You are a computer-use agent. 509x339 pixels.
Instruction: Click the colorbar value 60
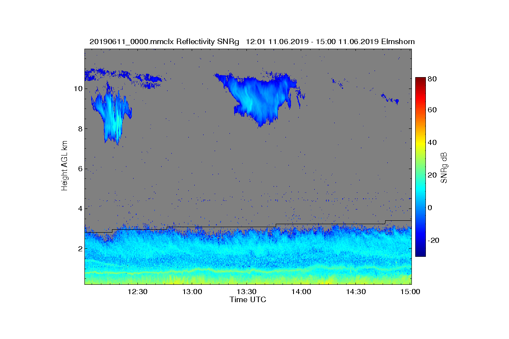pyautogui.click(x=433, y=110)
